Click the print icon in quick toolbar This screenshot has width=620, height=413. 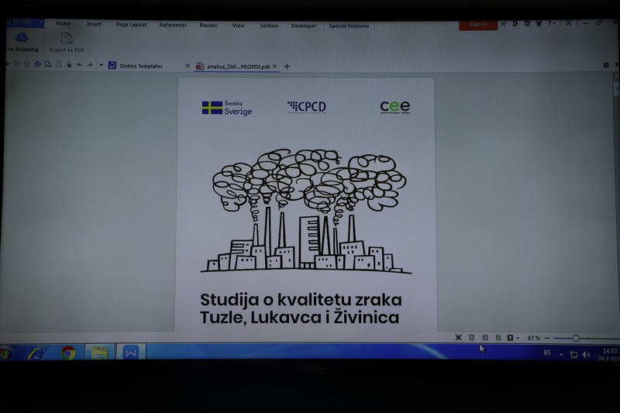pyautogui.click(x=37, y=64)
